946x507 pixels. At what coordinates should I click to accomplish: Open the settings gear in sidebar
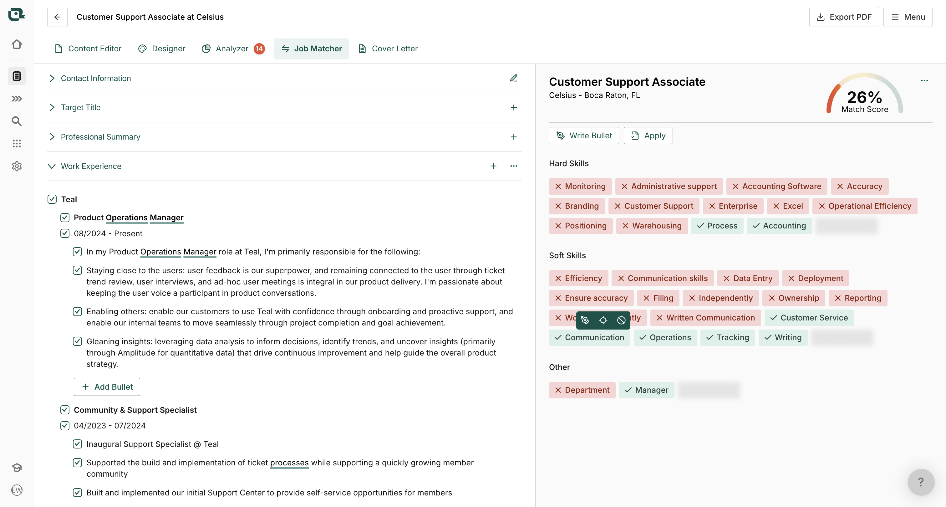17,166
